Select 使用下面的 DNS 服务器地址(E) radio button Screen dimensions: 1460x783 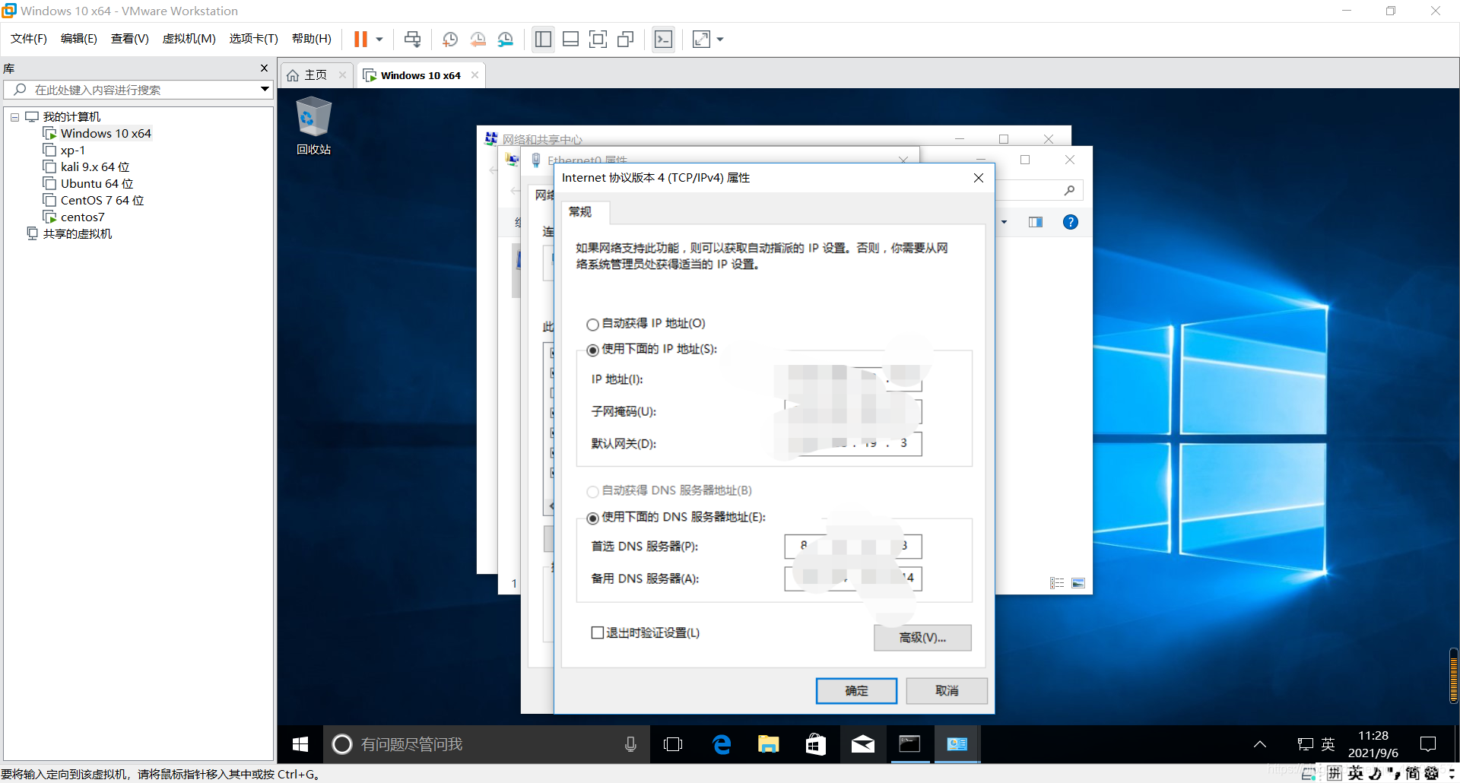[x=592, y=518]
